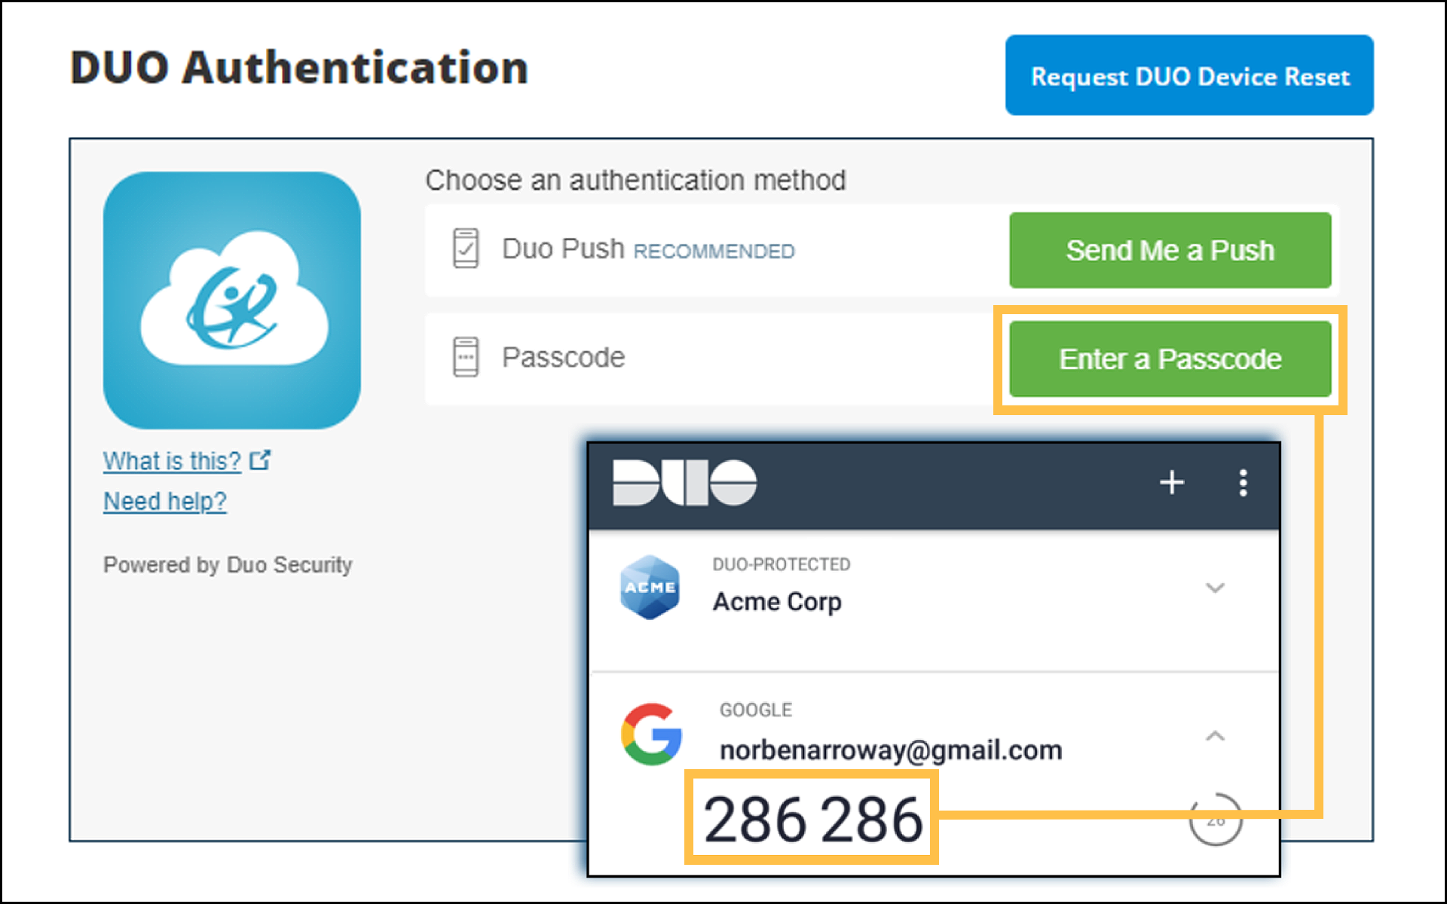The image size is (1447, 904).
Task: Open the three-dot overflow menu in Duo
Action: coord(1243,482)
